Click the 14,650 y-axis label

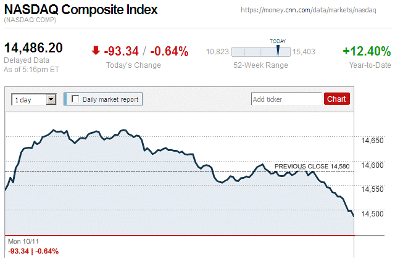(372, 141)
